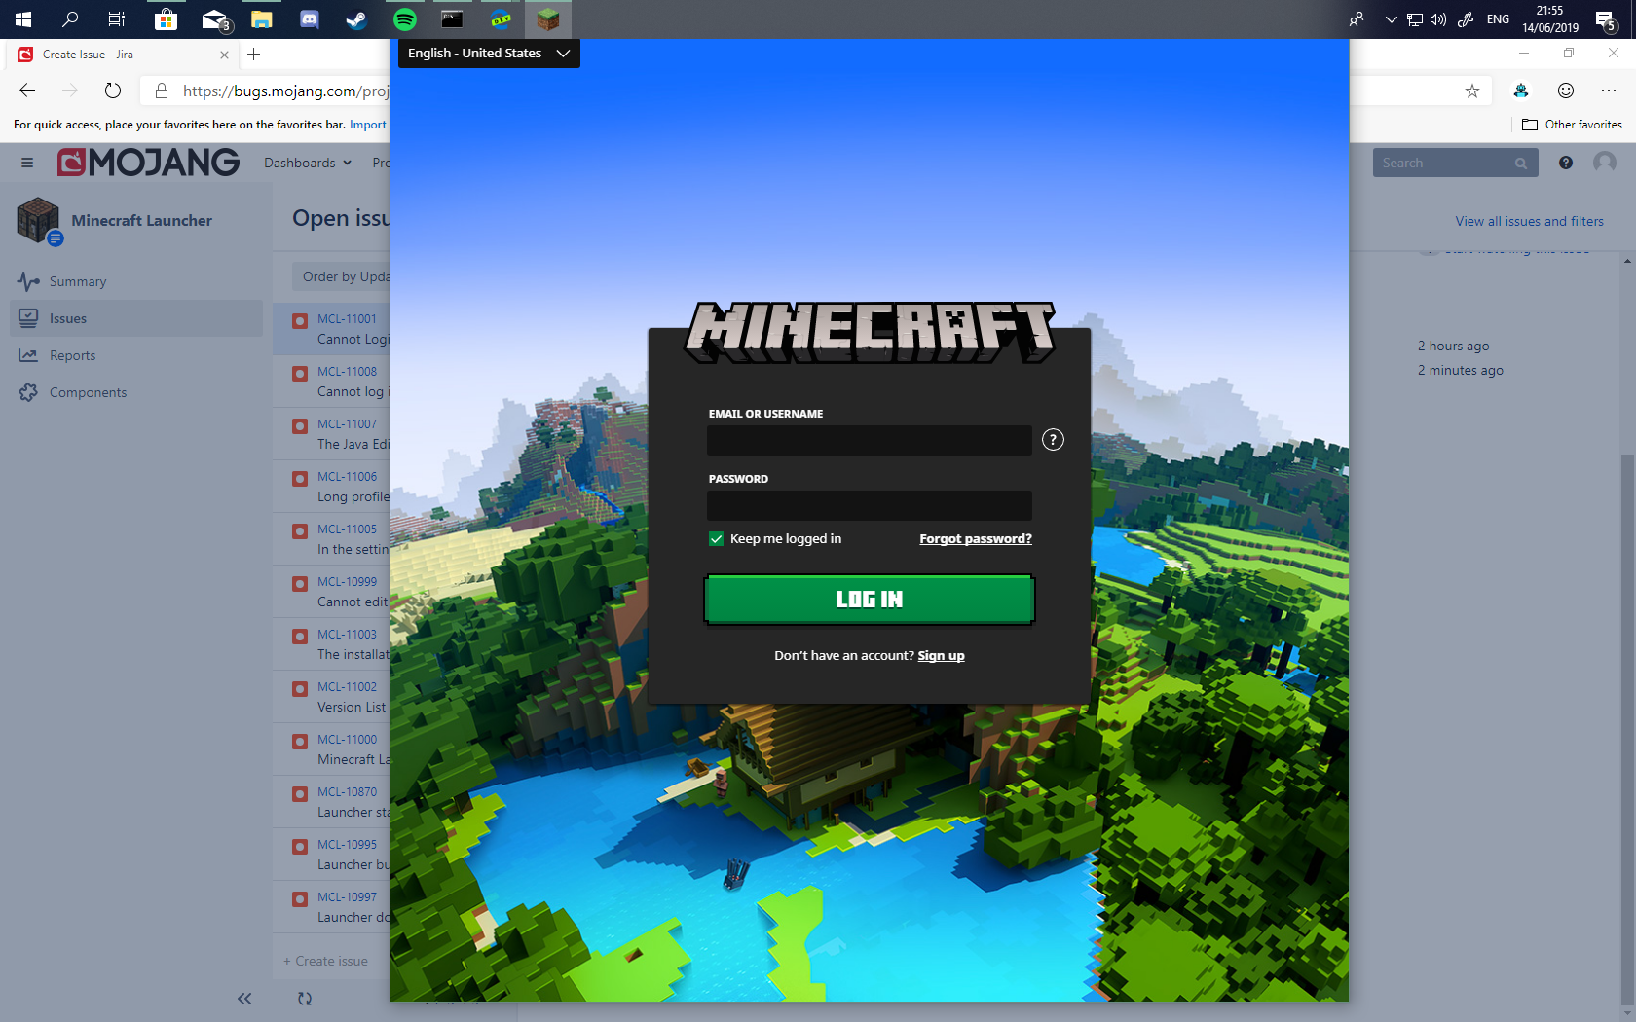Image resolution: width=1636 pixels, height=1022 pixels.
Task: Refresh the browser page
Action: point(113,91)
